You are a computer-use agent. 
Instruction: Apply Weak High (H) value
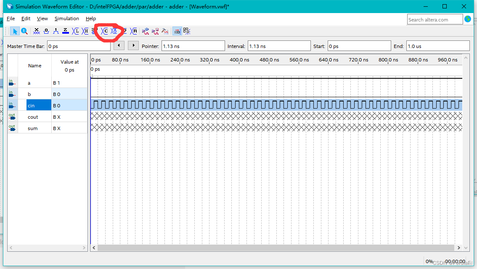click(x=85, y=31)
